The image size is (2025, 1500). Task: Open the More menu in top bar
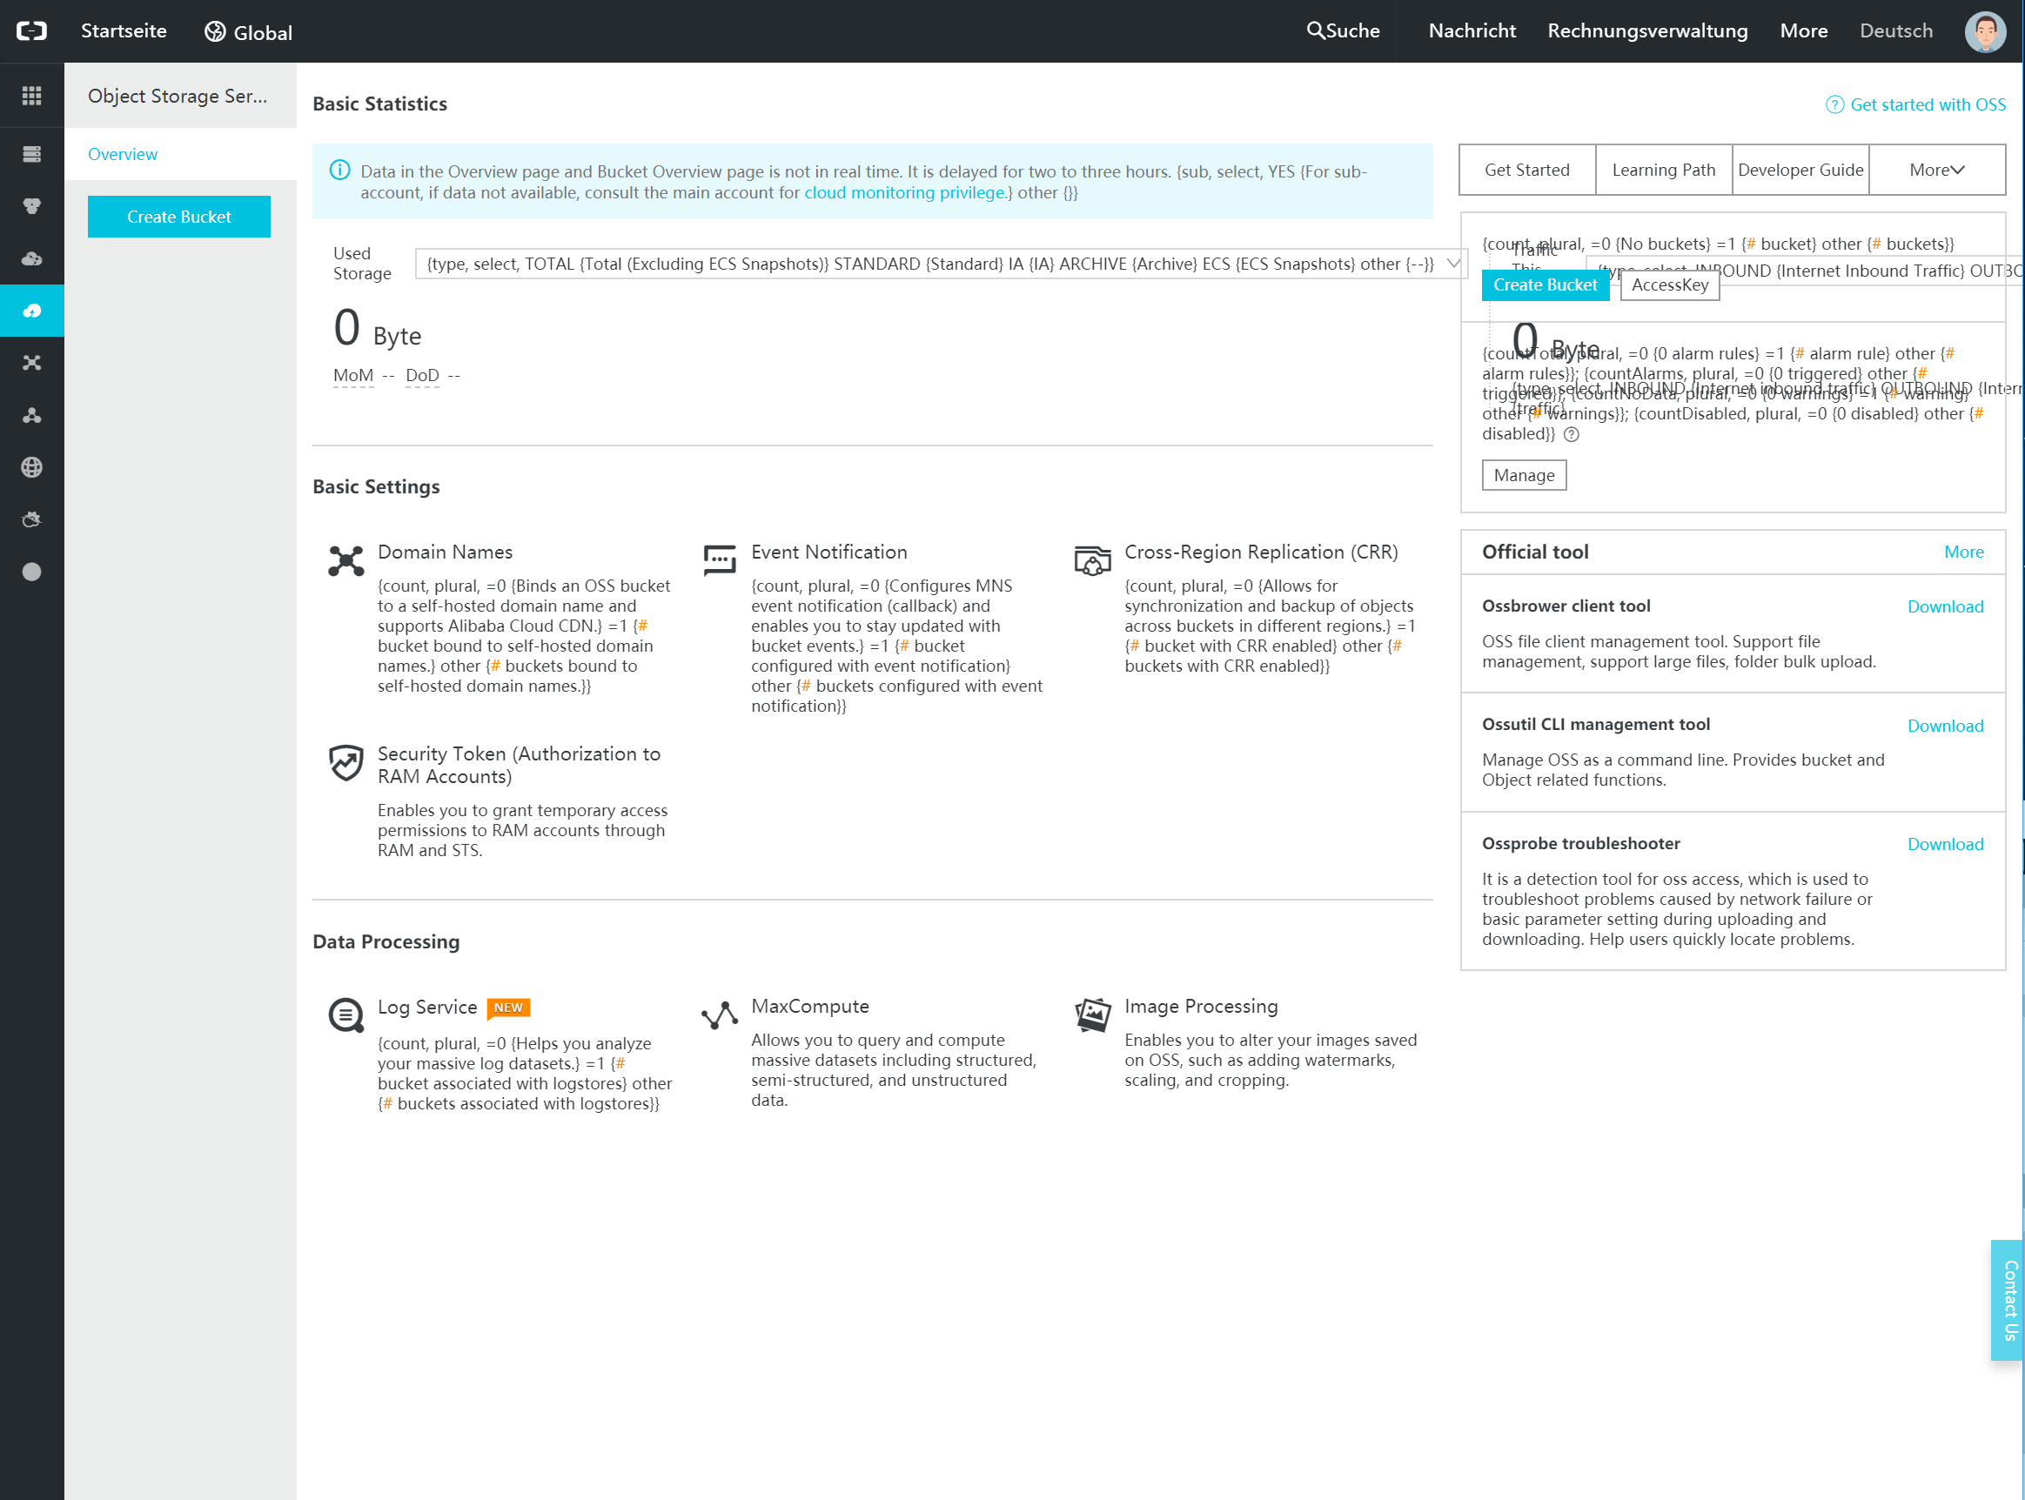pyautogui.click(x=1803, y=30)
